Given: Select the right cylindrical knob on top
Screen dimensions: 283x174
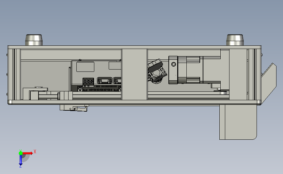Looking at the screenshot, I should click(235, 40).
